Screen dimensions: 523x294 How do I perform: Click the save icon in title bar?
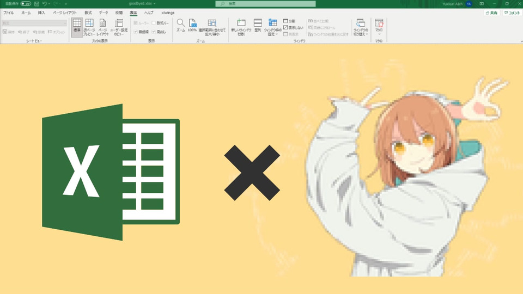[x=37, y=4]
